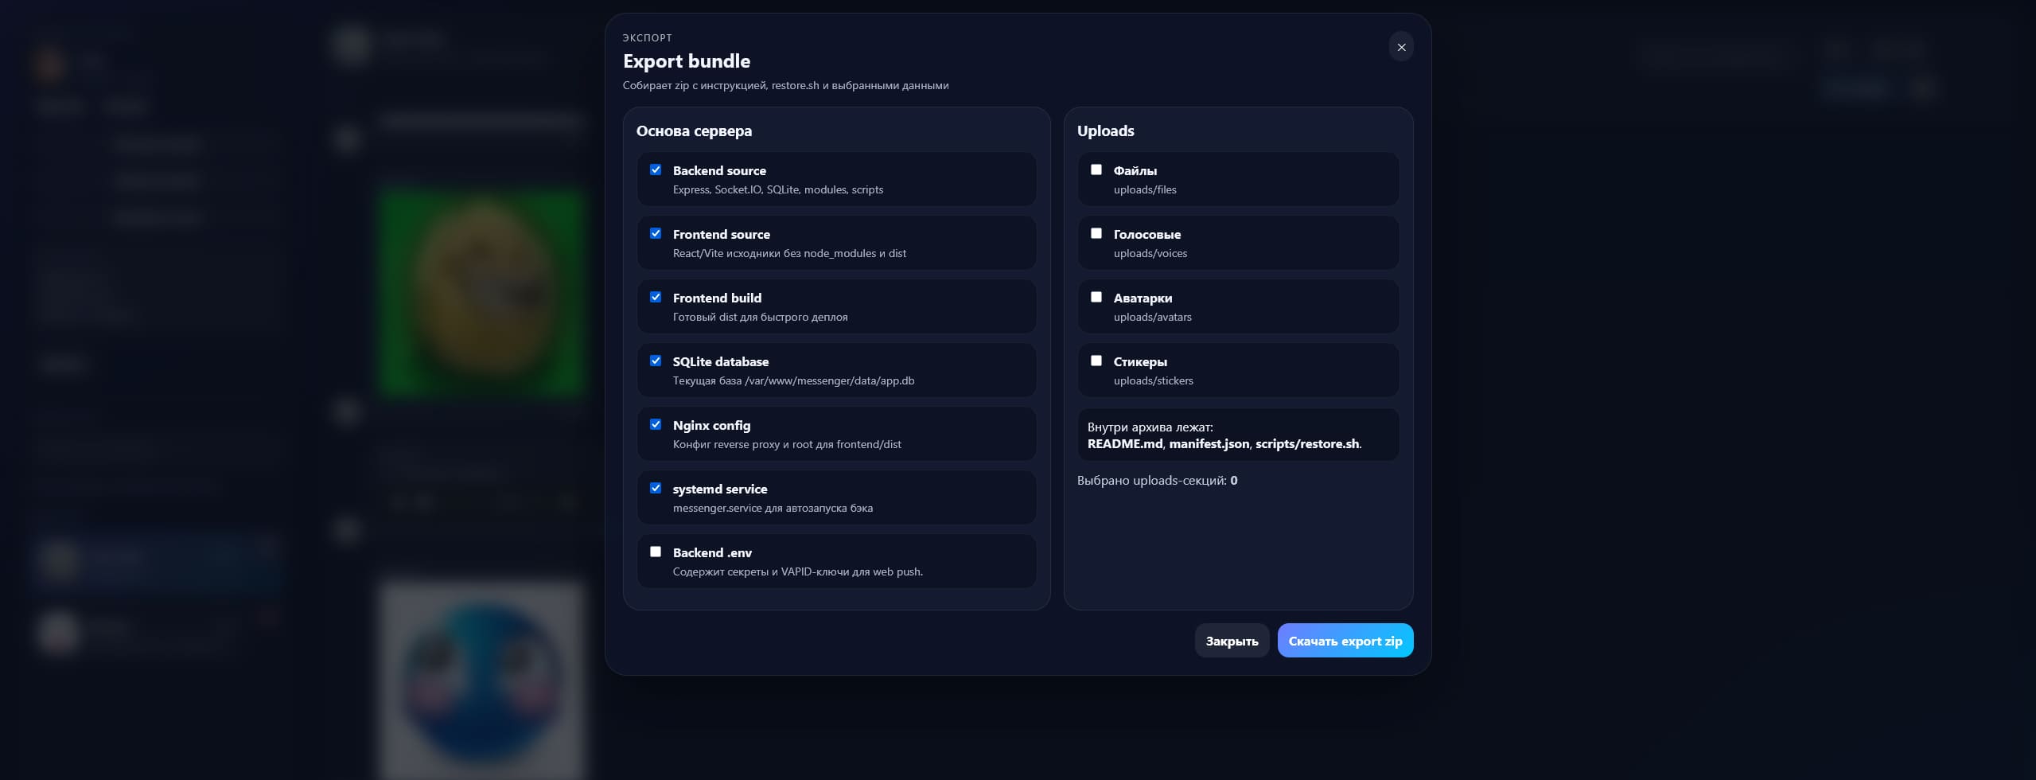Image resolution: width=2036 pixels, height=780 pixels.
Task: Uncheck the systemd service option
Action: coord(656,488)
